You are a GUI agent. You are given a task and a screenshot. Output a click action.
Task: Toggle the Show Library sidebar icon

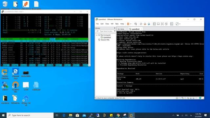pyautogui.click(x=154, y=24)
